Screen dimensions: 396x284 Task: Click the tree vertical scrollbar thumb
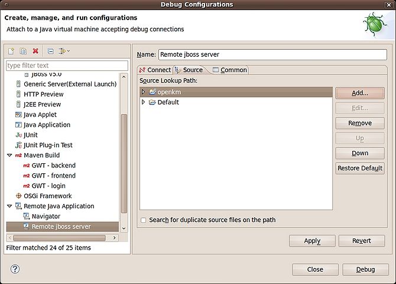tap(124, 164)
